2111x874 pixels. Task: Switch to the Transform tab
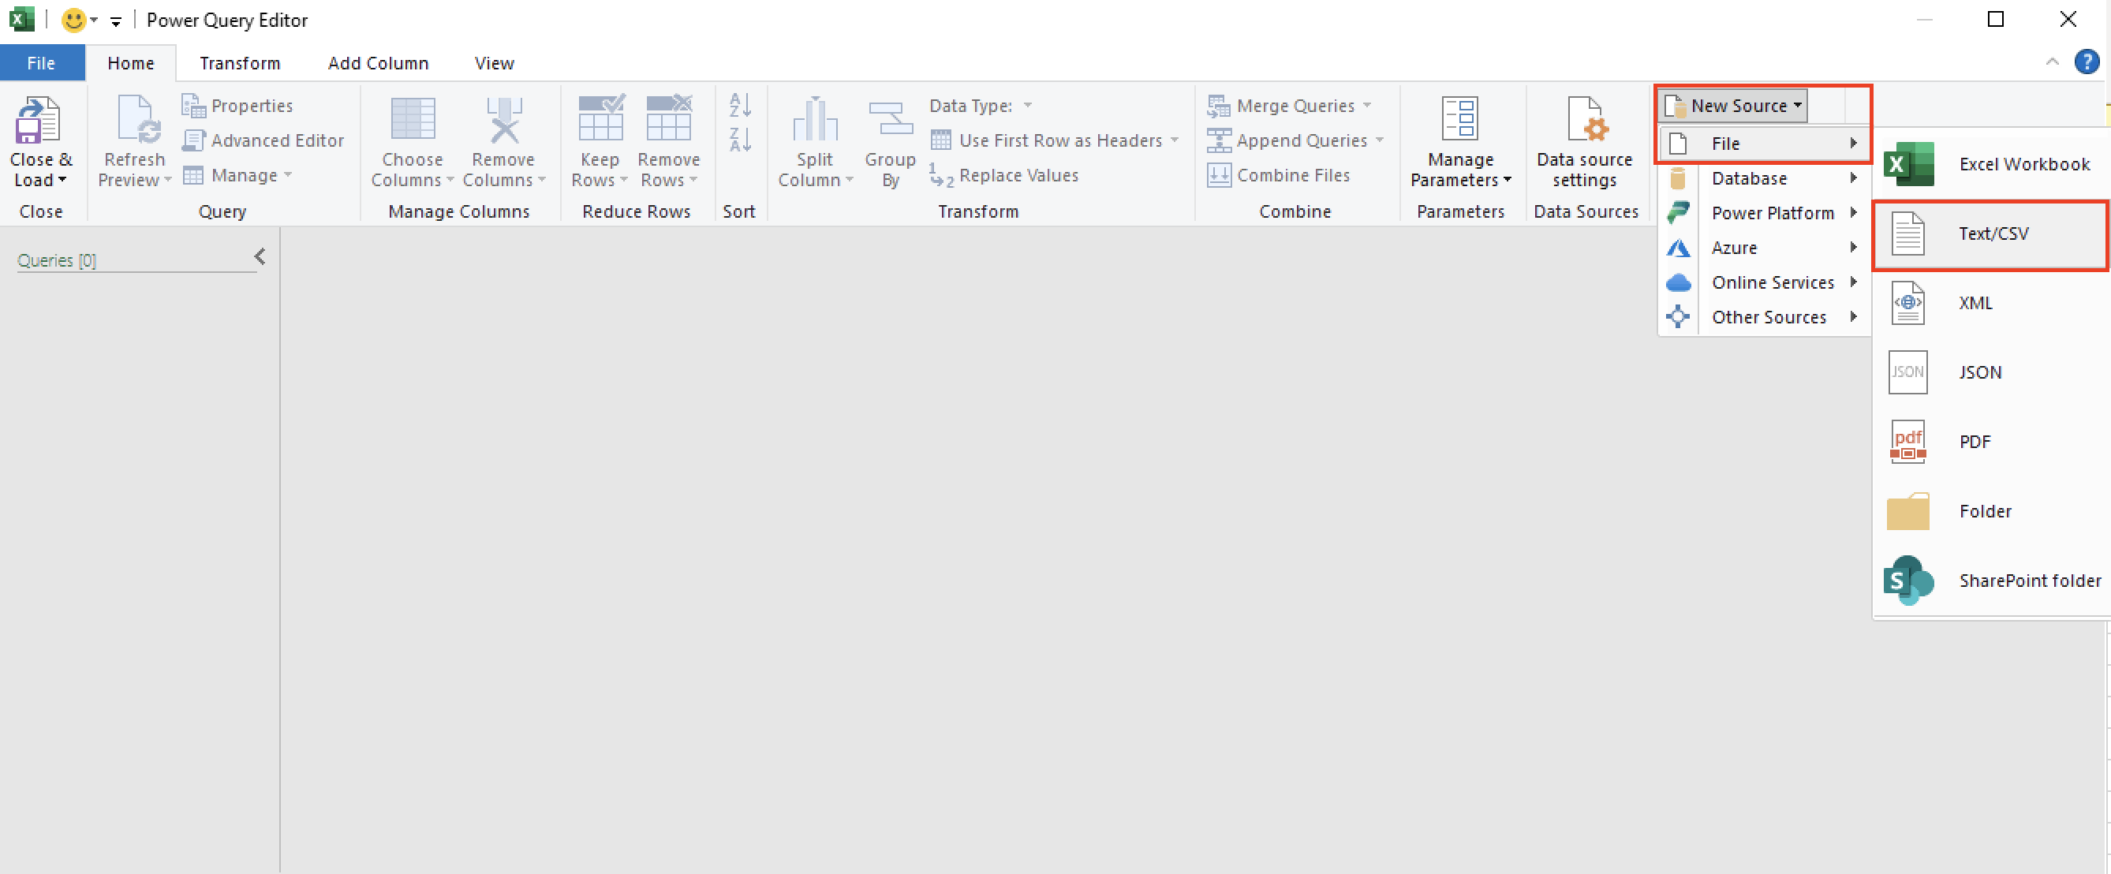click(x=240, y=63)
